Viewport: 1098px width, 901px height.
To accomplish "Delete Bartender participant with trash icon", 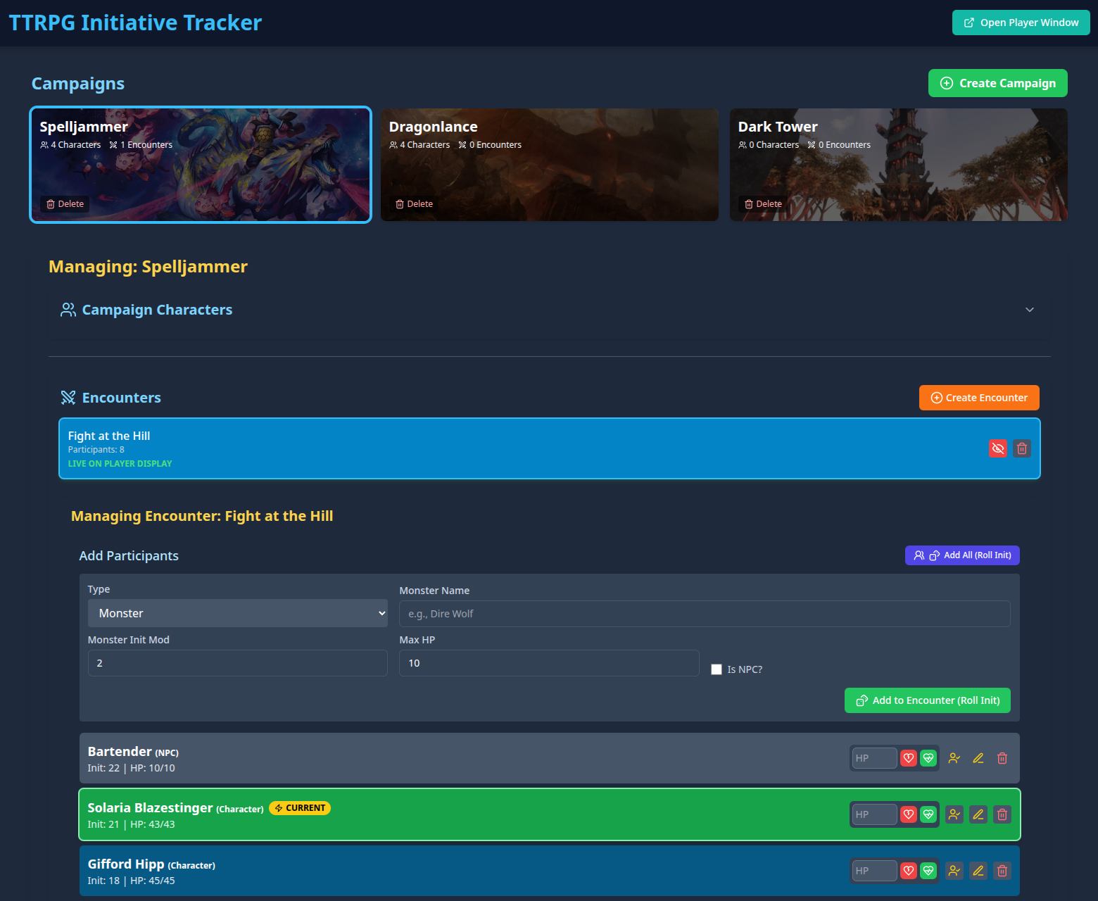I will (x=1002, y=758).
